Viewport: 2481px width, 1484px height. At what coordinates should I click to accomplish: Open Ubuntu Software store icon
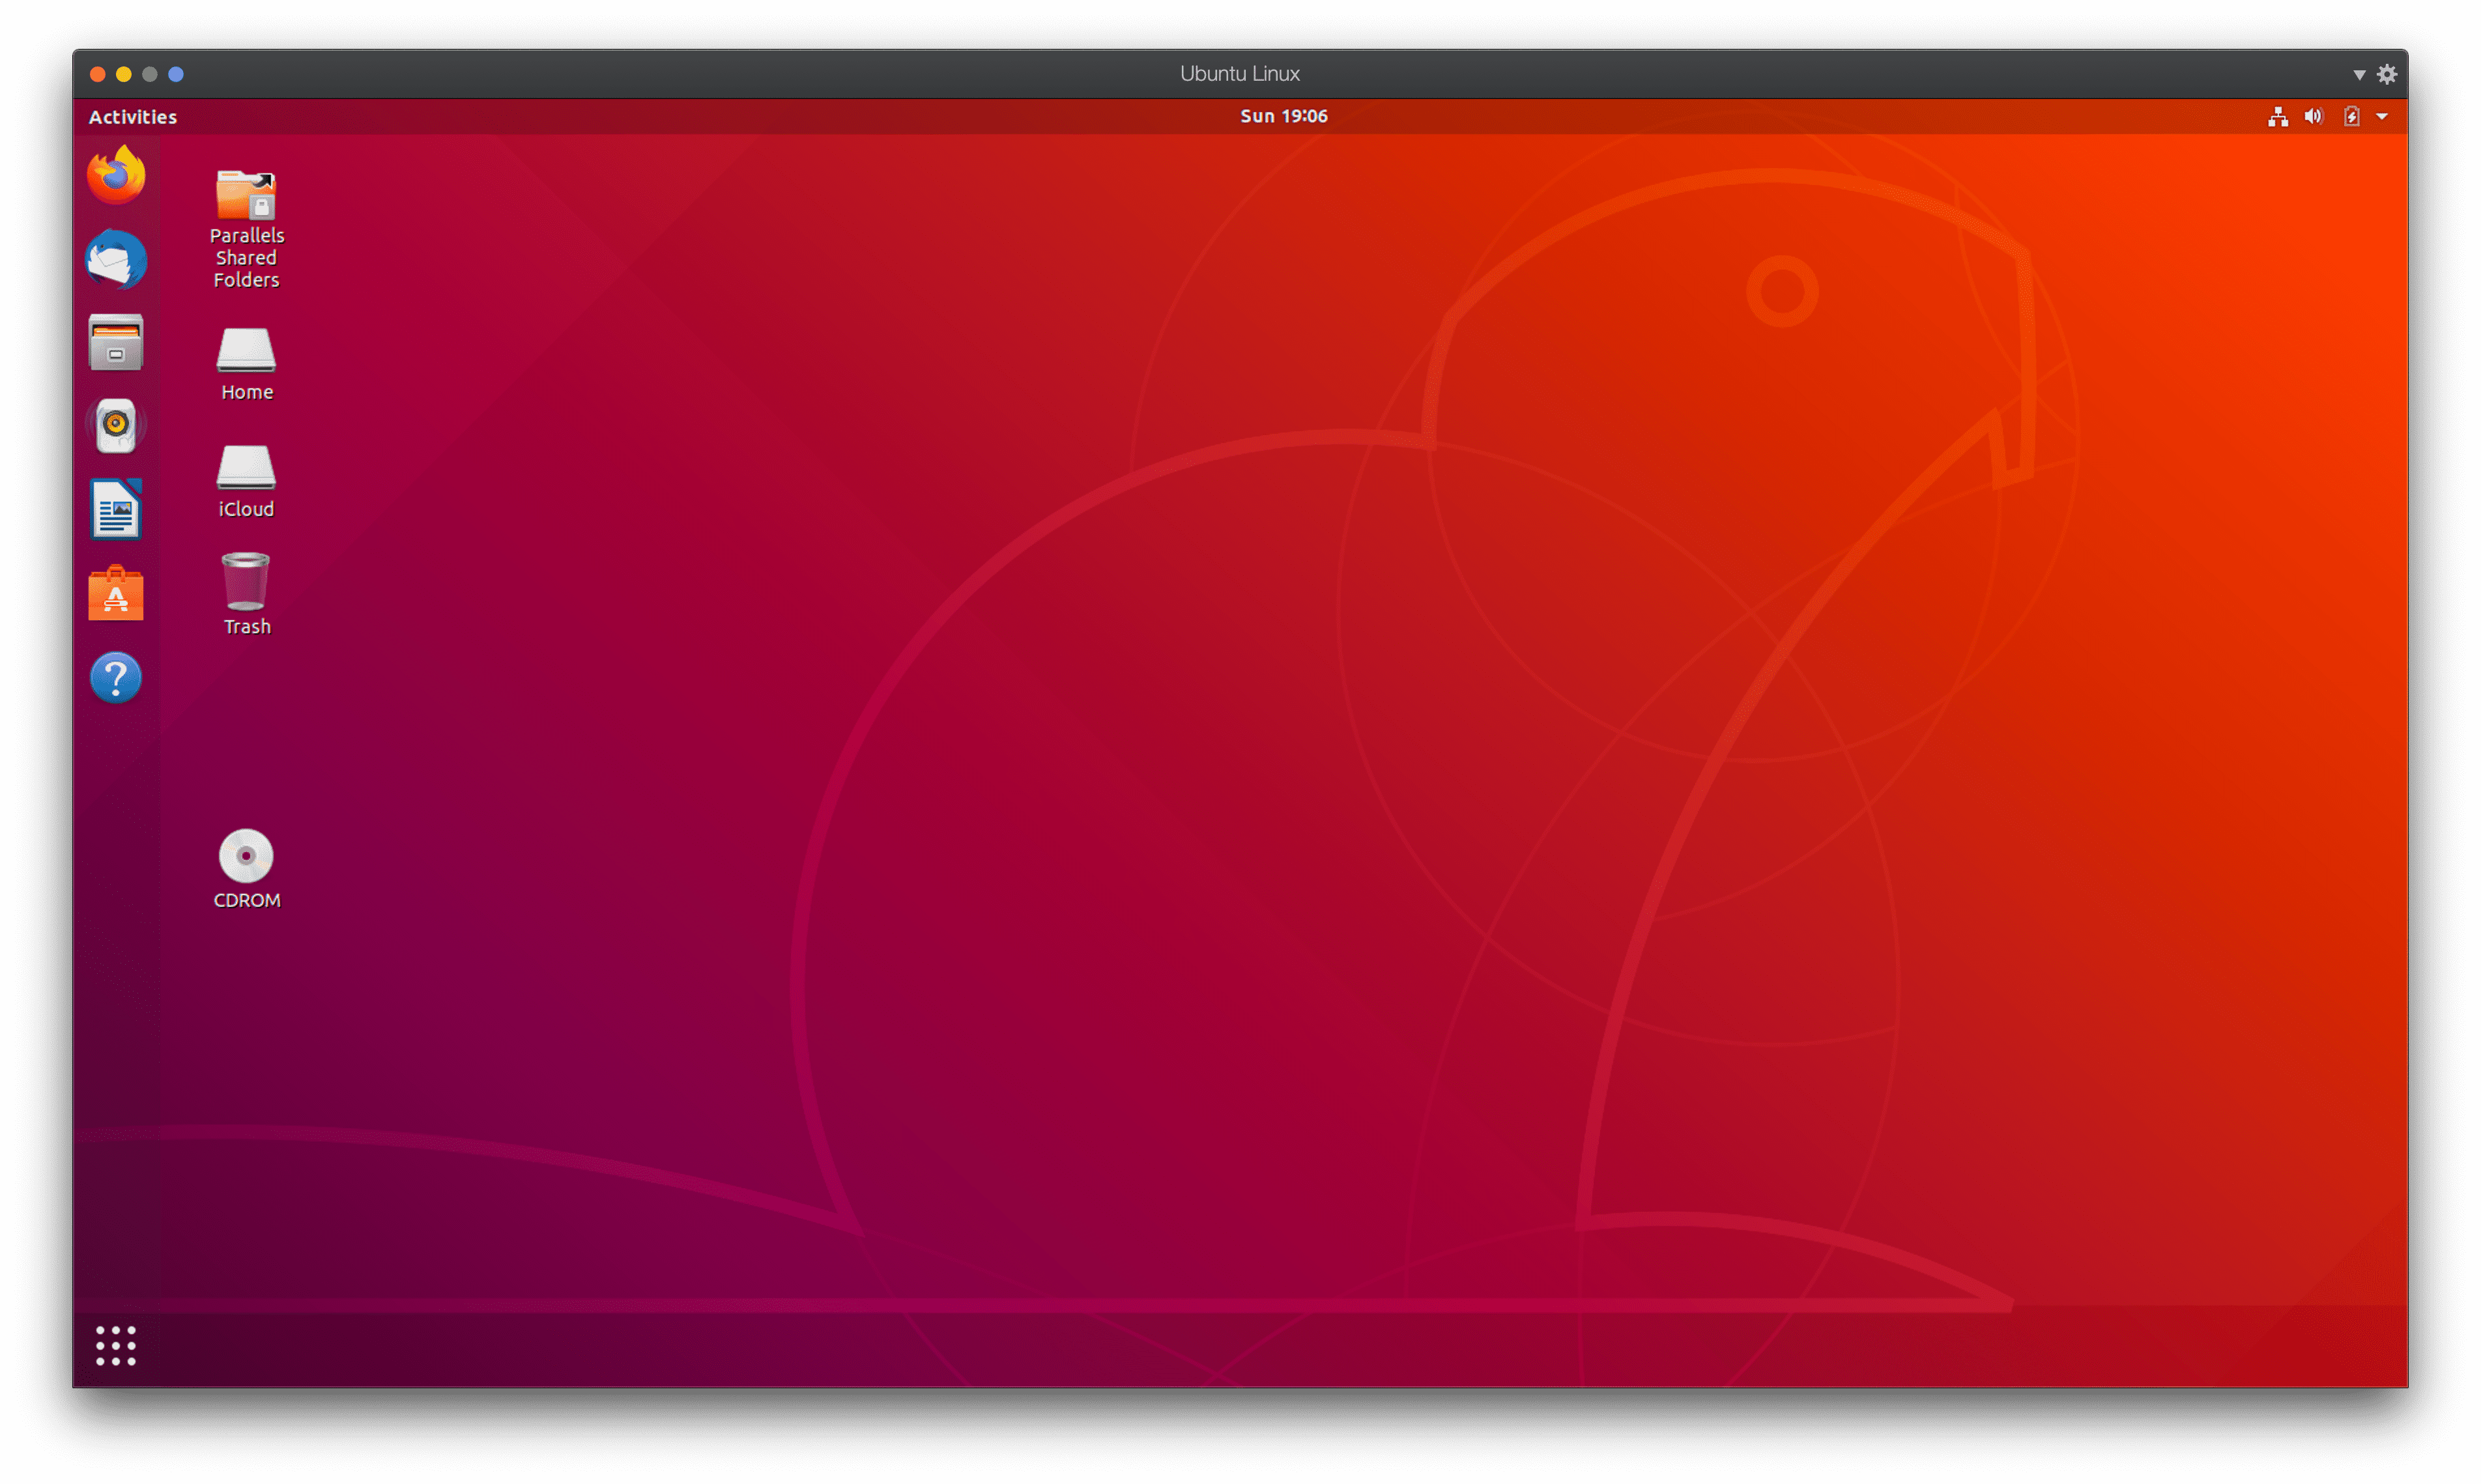click(116, 594)
